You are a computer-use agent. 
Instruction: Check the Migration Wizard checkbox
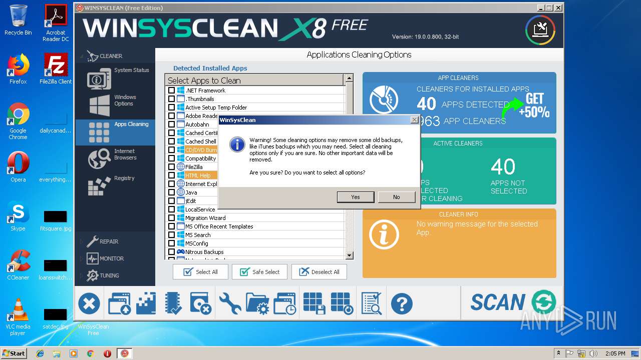pyautogui.click(x=171, y=218)
